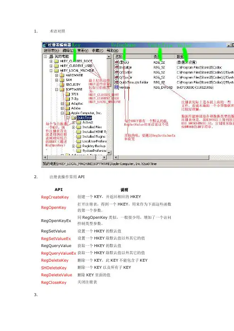Expand the HARDWARE node

coord(57,75)
